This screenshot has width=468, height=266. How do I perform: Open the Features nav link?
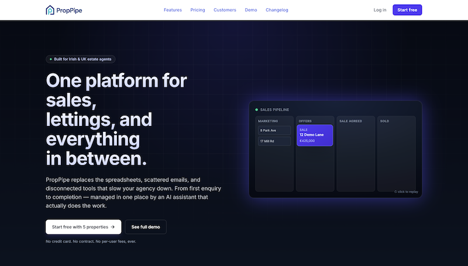click(x=173, y=10)
